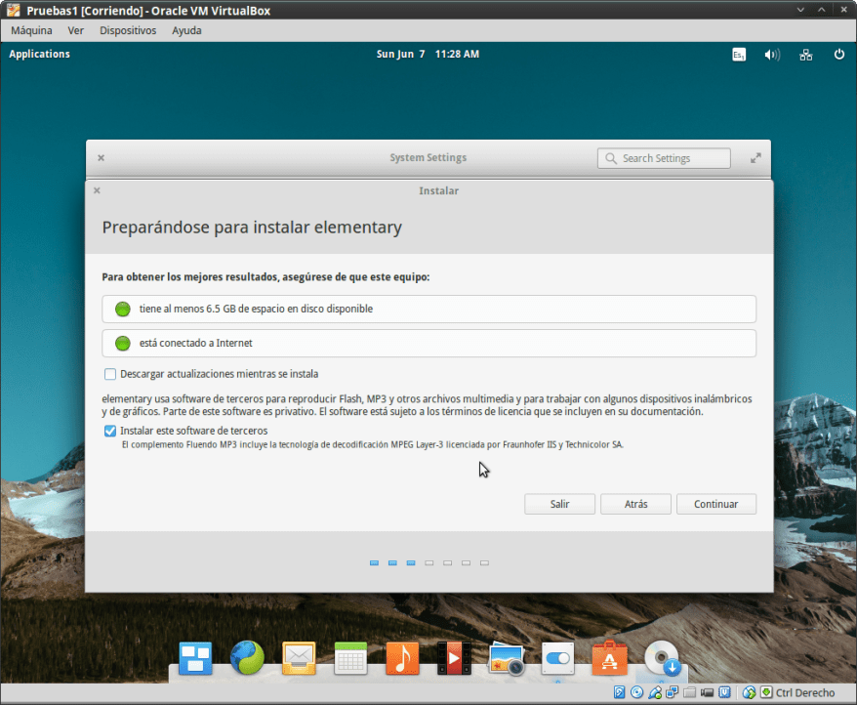Select the fourth page indicator dot
Screen dimensions: 857x705
coord(428,562)
